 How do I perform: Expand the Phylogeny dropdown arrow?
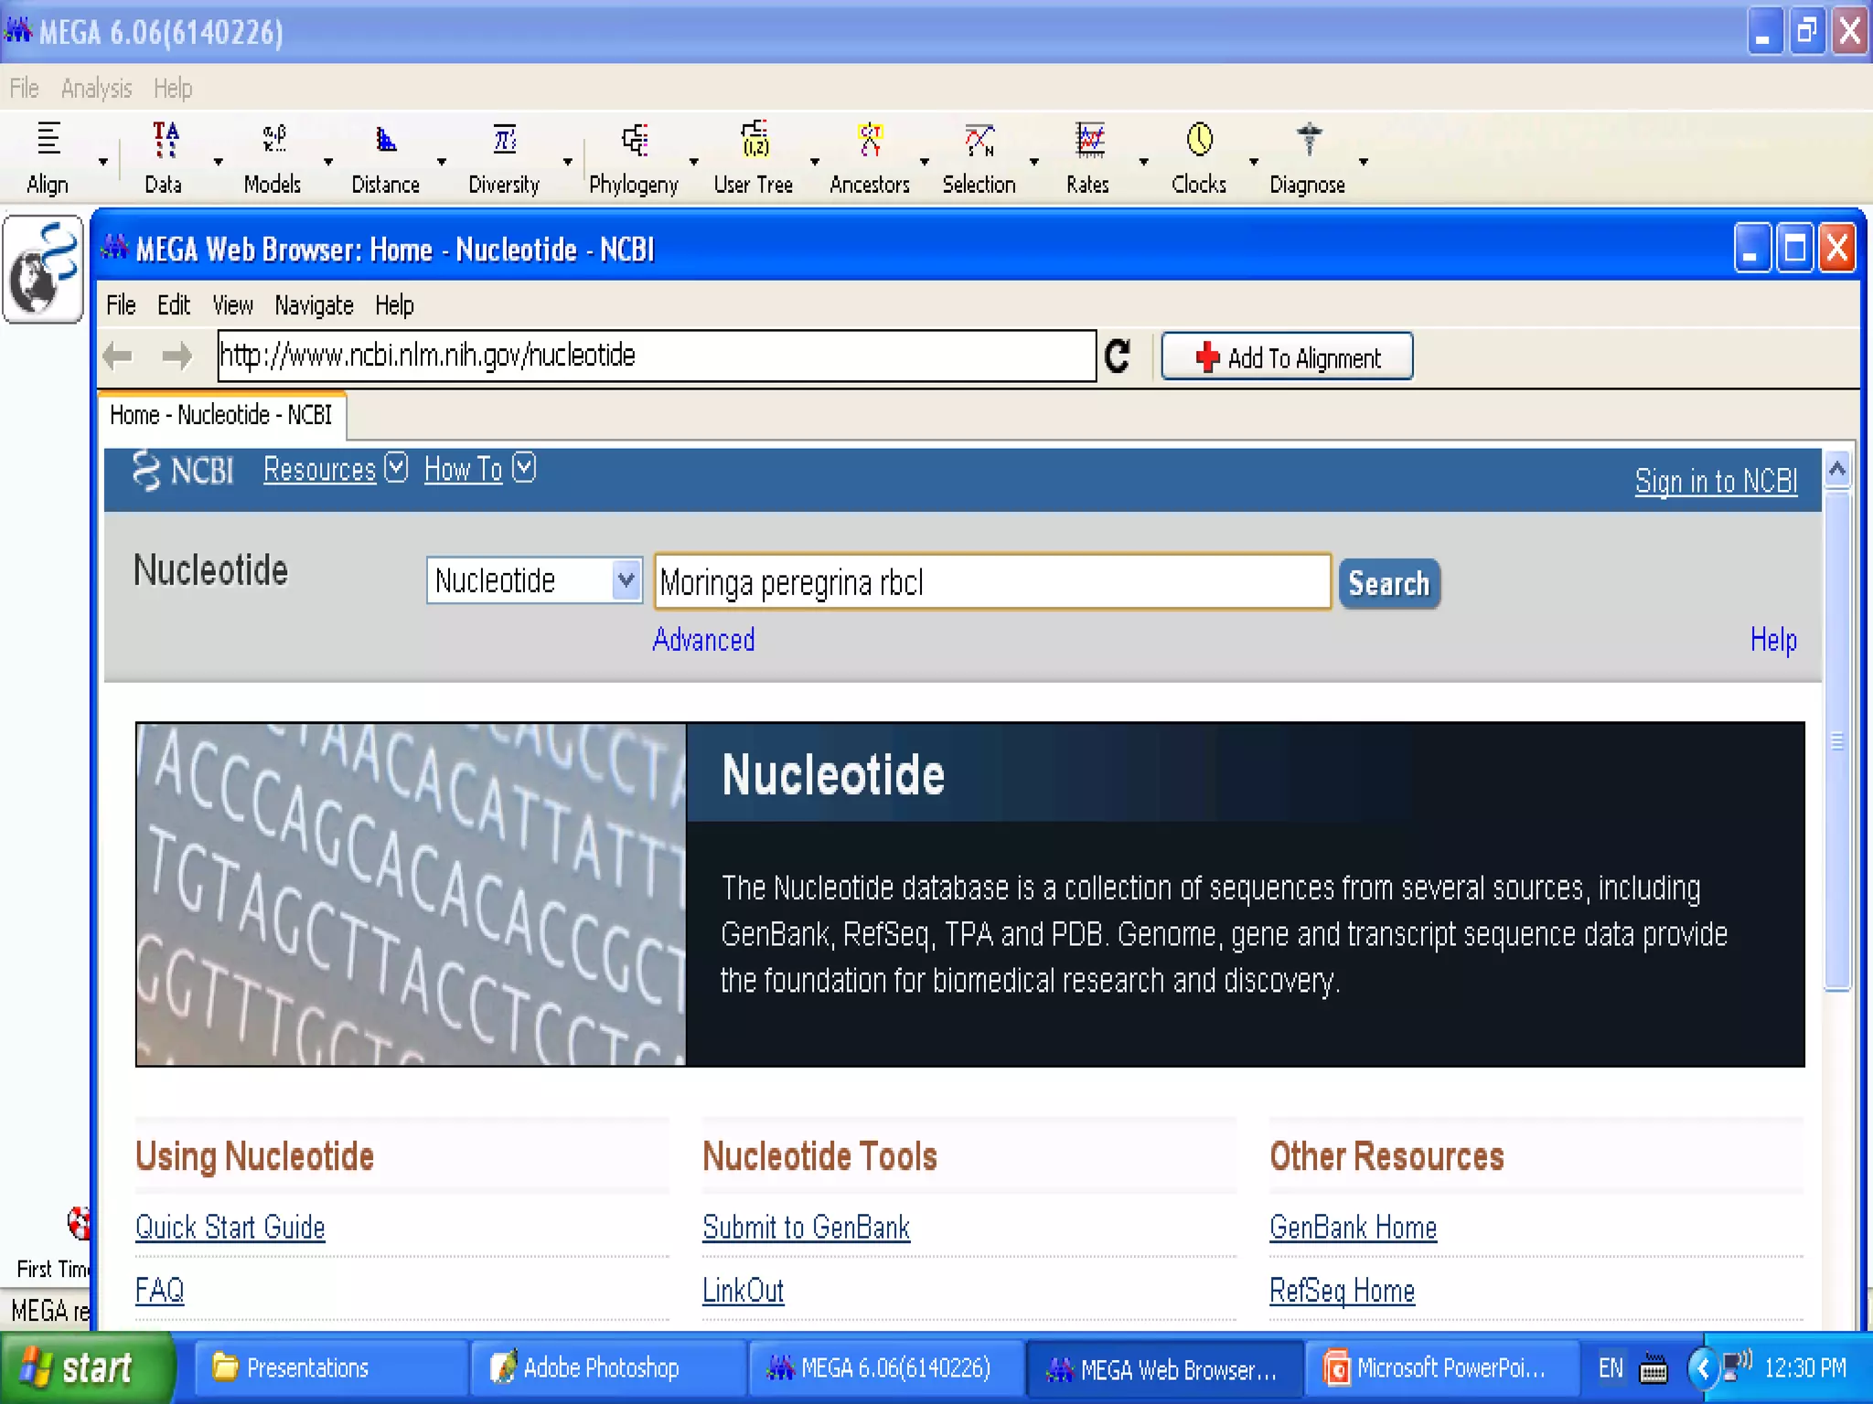point(694,162)
